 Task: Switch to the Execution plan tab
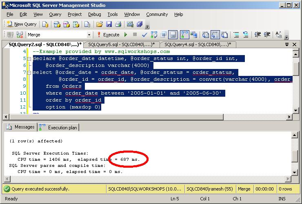click(x=58, y=127)
